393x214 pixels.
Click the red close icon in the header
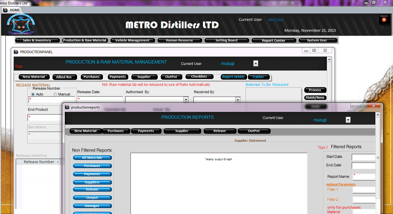384,20
